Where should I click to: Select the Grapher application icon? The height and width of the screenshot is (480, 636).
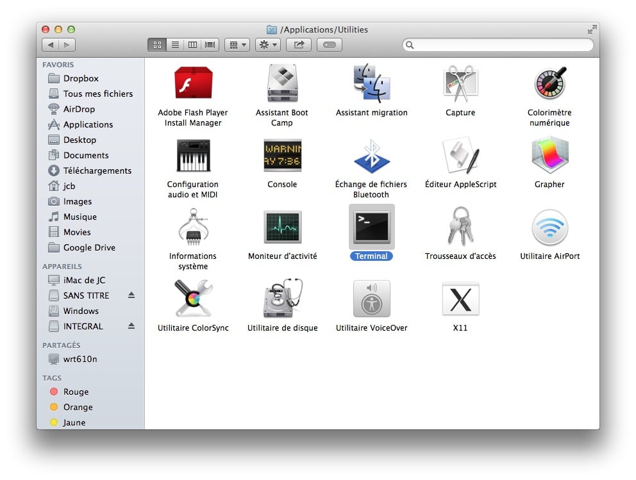pos(549,156)
